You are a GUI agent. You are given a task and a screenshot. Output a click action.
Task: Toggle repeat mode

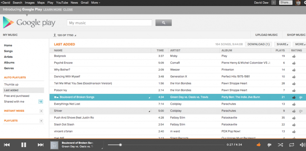click(291, 145)
